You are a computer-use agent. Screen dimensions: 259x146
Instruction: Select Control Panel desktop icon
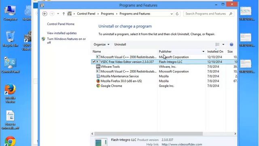(x=11, y=65)
